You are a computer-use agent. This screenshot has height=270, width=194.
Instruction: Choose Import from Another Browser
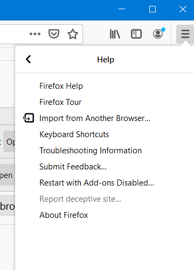(95, 118)
